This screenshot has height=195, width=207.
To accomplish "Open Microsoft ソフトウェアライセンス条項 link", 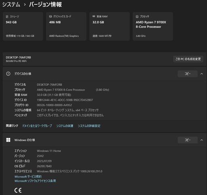I will coord(35,181).
